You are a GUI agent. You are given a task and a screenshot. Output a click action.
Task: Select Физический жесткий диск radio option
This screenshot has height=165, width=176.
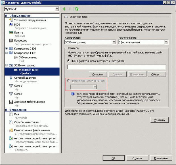[68, 81]
